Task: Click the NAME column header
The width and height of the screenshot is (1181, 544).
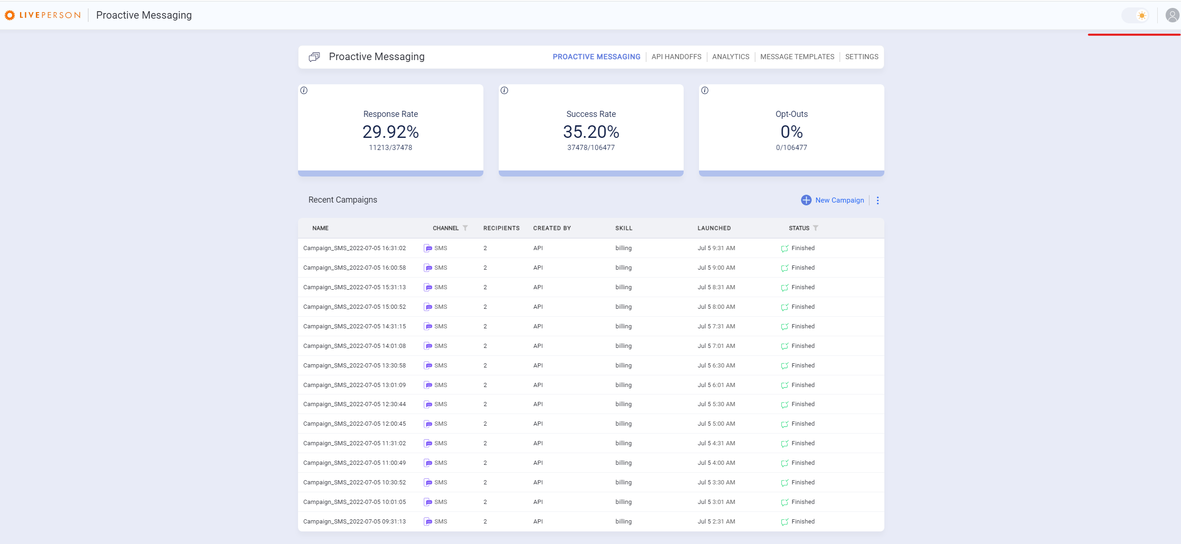Action: coord(320,228)
